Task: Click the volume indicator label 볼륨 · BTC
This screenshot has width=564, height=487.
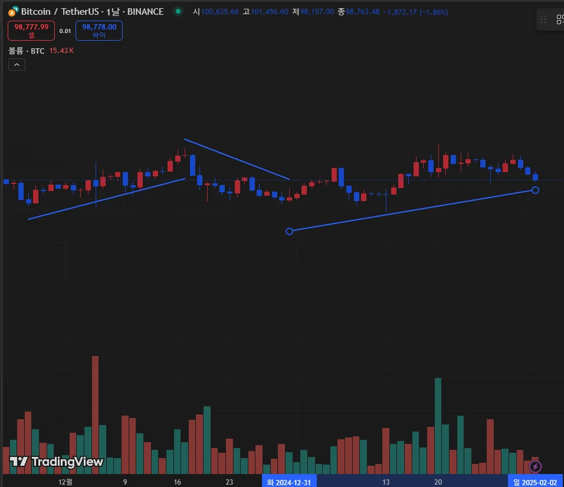Action: pyautogui.click(x=27, y=51)
